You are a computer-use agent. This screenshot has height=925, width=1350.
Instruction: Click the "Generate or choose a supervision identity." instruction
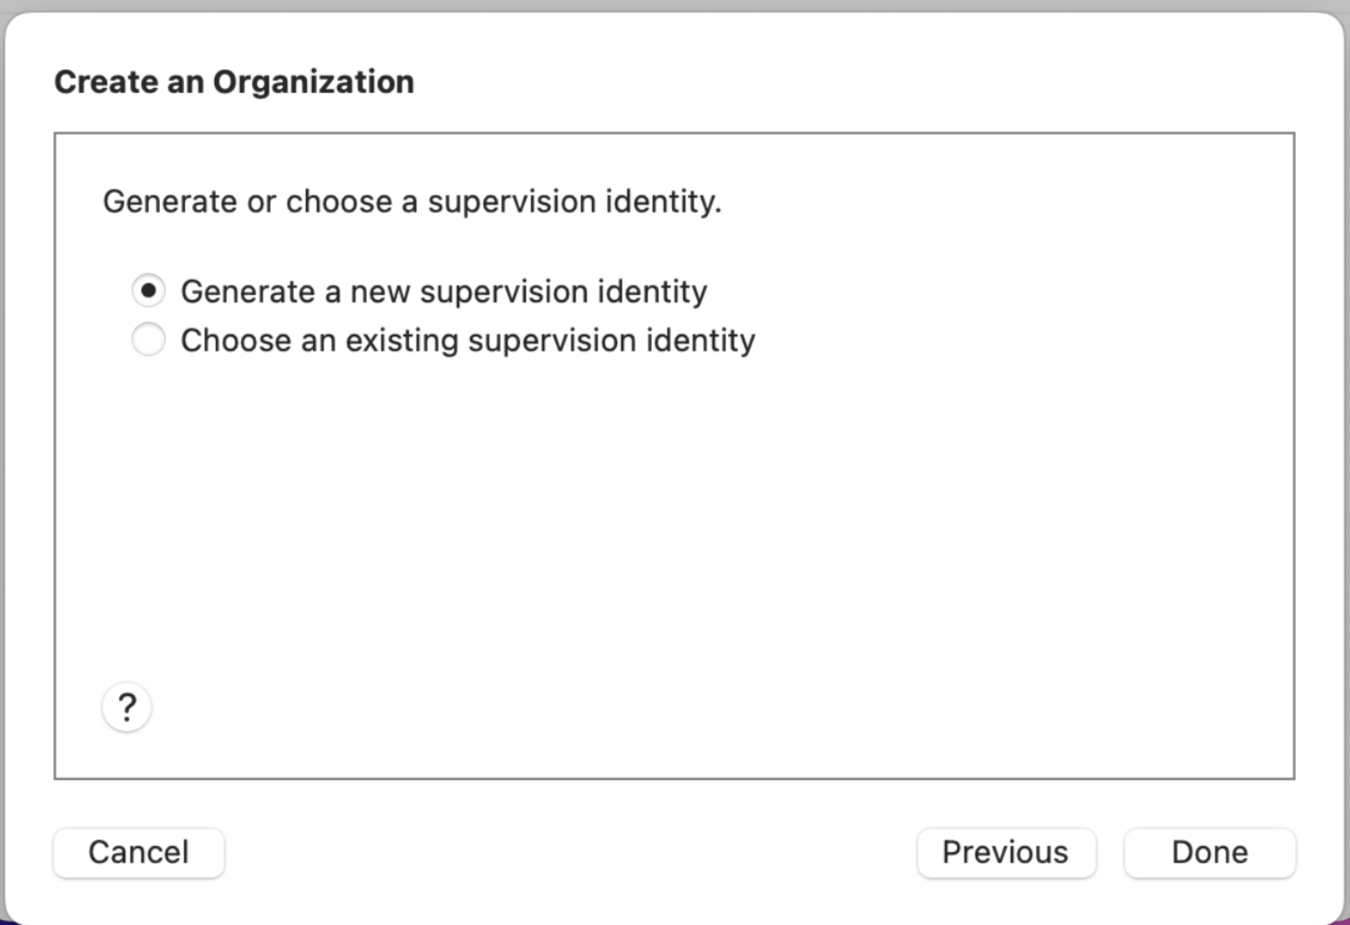click(412, 202)
